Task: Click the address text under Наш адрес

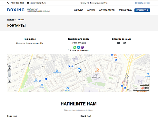Action: 30,43
